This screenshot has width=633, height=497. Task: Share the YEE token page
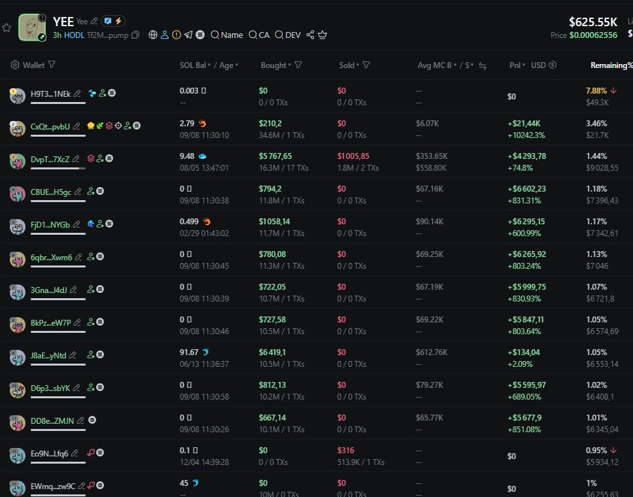[310, 35]
